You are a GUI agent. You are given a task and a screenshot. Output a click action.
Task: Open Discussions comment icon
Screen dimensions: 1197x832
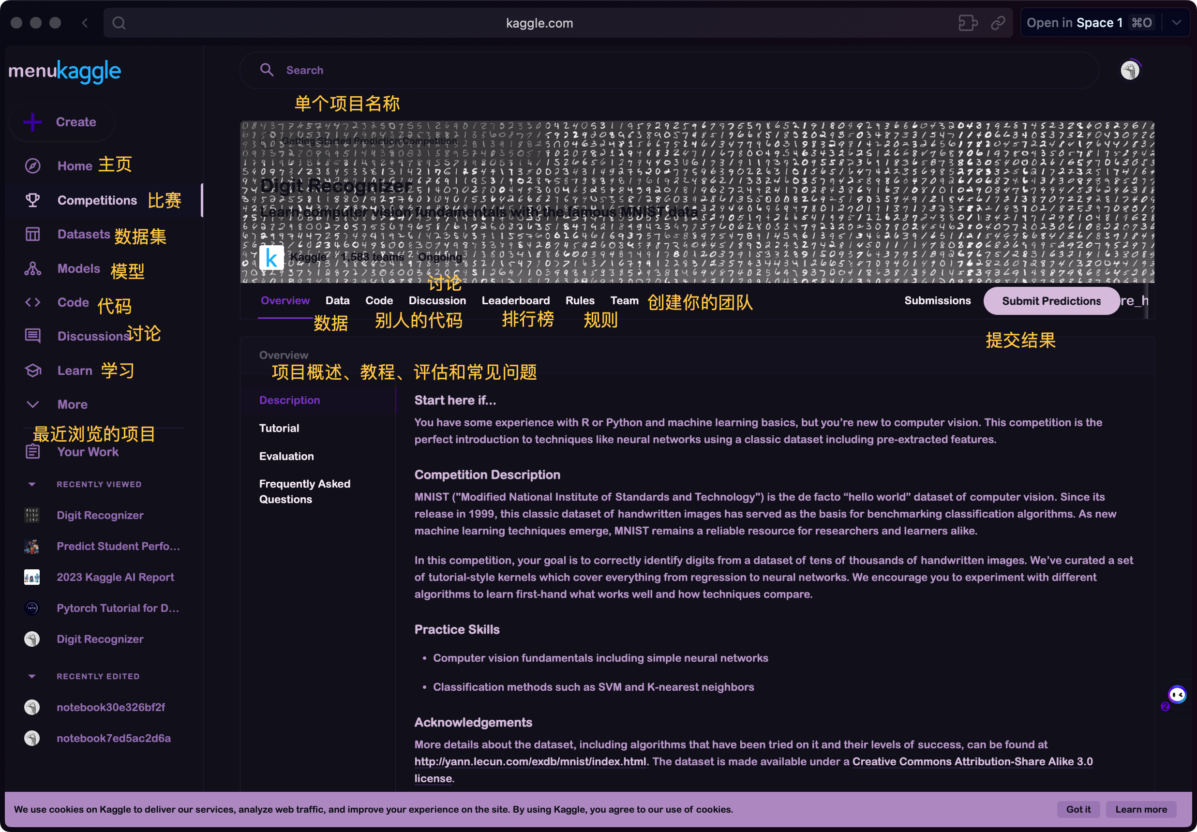[33, 336]
